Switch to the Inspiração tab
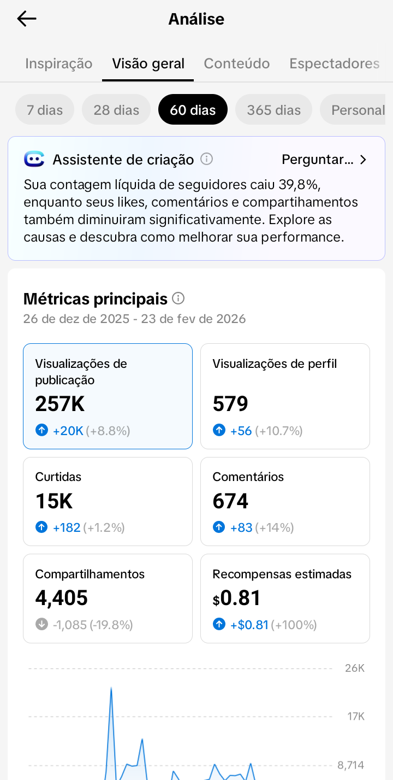 (59, 63)
